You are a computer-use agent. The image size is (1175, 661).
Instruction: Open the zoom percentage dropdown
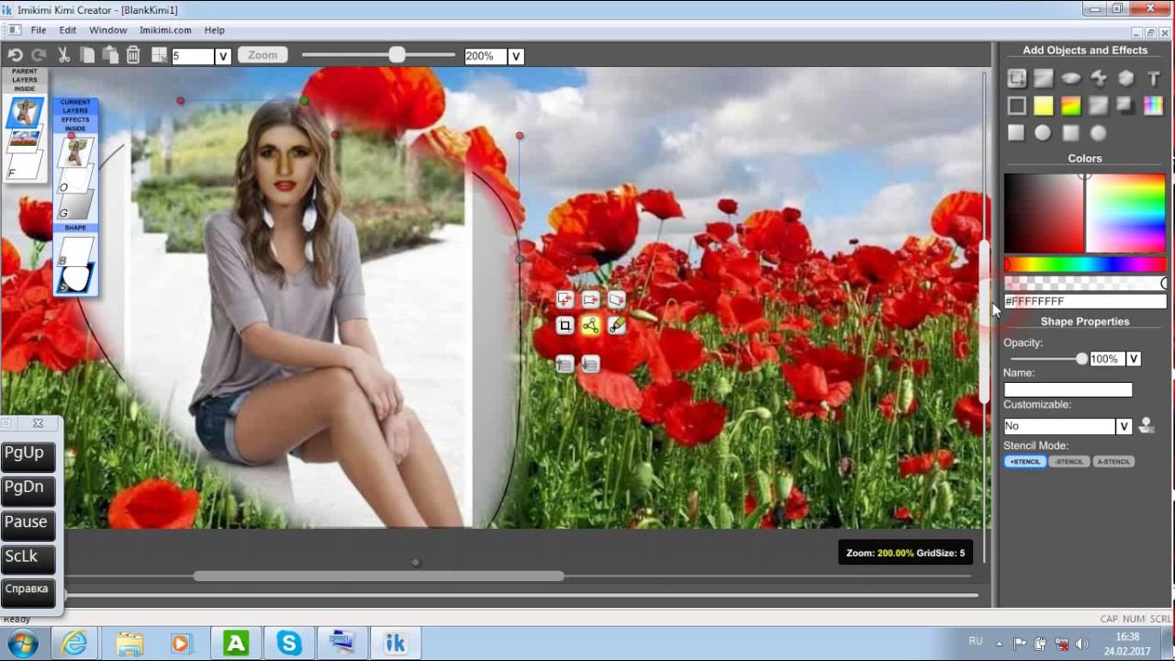tap(516, 56)
